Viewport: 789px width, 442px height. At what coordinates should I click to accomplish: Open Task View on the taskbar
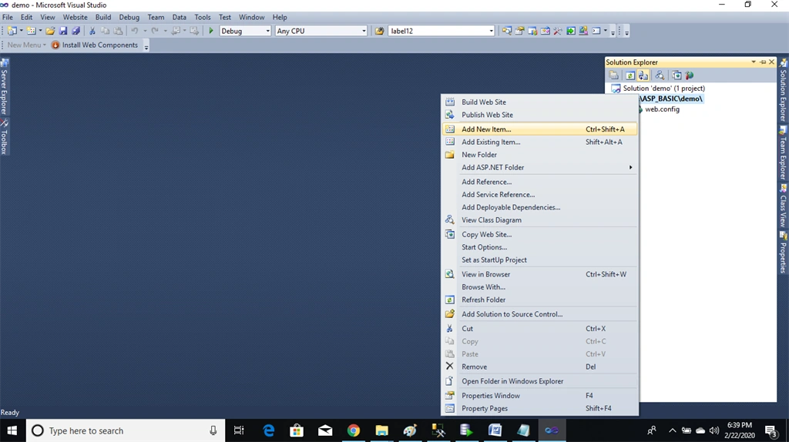239,430
